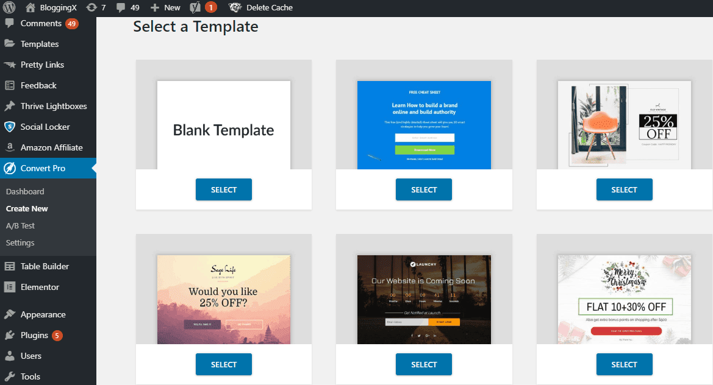713x385 pixels.
Task: Open A/B Test submenu link
Action: pyautogui.click(x=20, y=225)
